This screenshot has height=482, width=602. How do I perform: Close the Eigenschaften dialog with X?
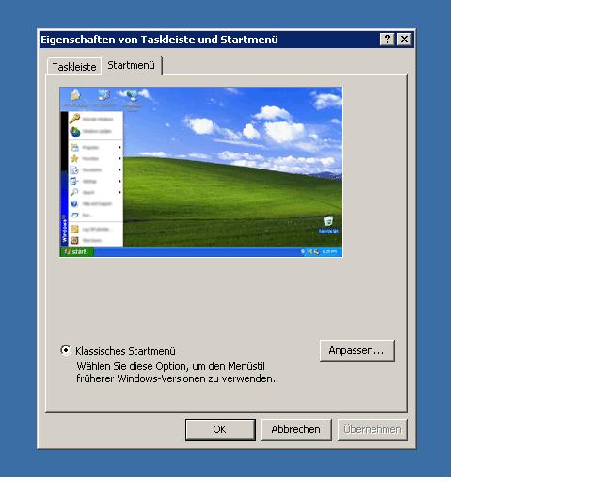coord(404,40)
